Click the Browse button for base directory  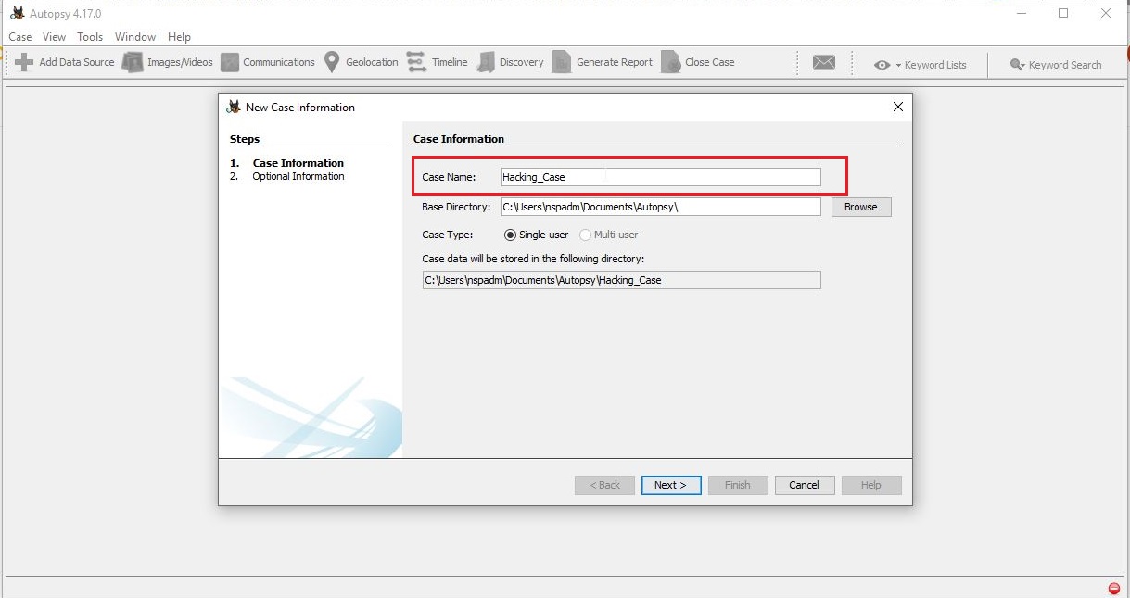click(860, 207)
